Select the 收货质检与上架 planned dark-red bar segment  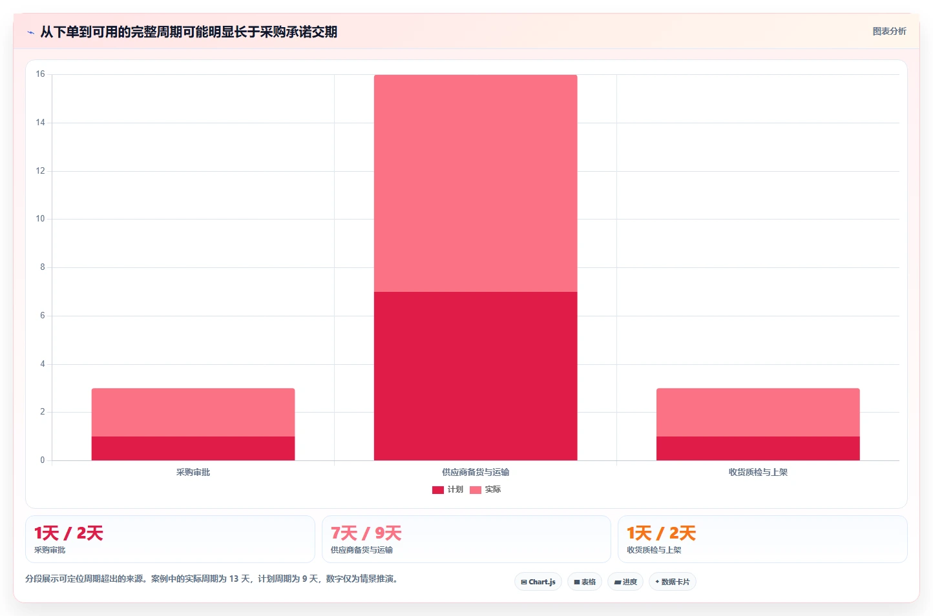(758, 448)
